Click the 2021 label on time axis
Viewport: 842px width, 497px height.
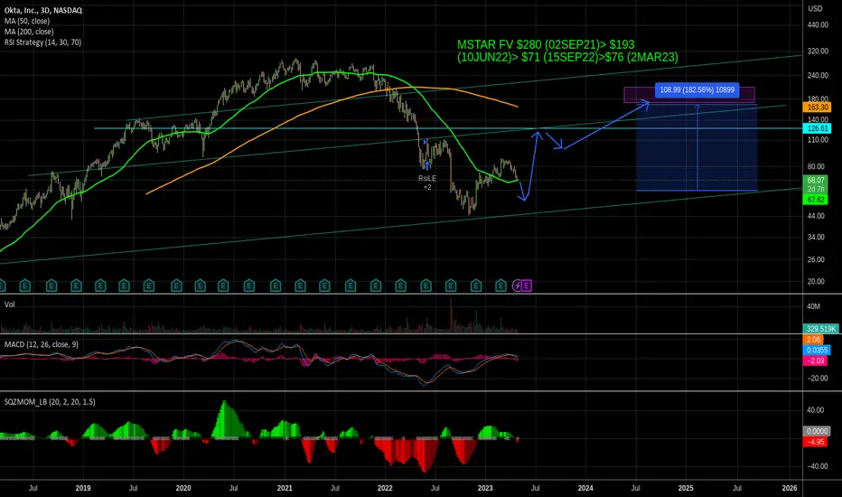[285, 488]
